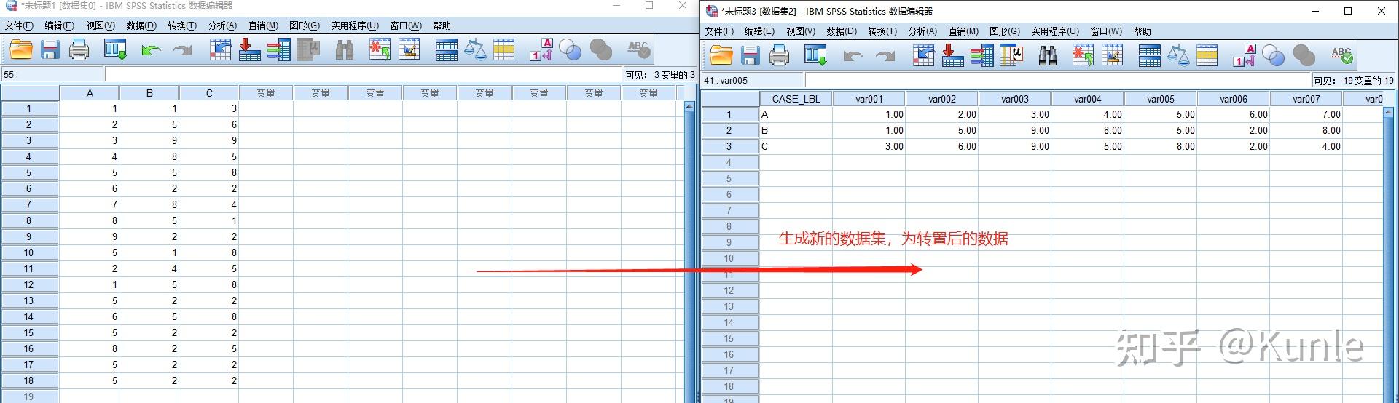Open 帮助 menu in right window
Screen dimensions: 1399x403
1142,31
